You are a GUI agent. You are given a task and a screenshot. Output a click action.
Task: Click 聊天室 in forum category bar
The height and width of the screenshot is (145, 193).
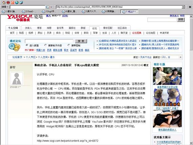[124, 33]
